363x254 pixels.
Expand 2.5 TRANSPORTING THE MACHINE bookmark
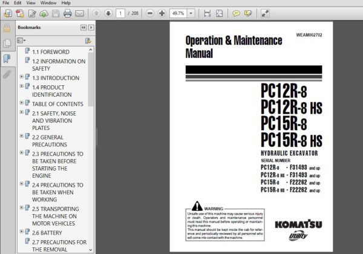pyautogui.click(x=22, y=207)
